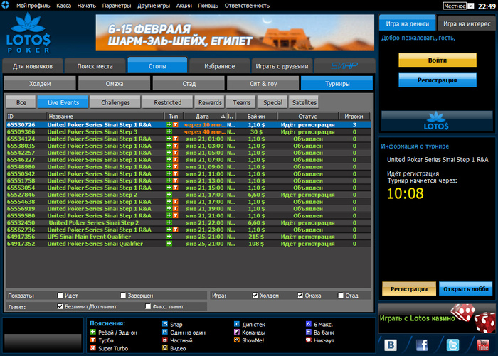The width and height of the screenshot is (498, 356).
Task: Switch to Игра на интерес tab
Action: point(467,23)
